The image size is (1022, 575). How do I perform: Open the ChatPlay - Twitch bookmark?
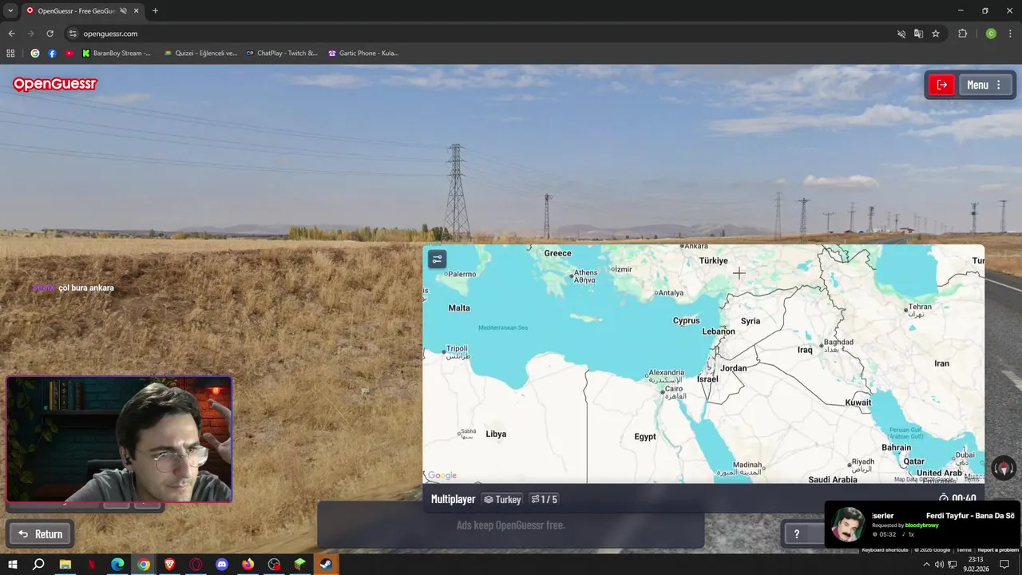click(x=282, y=54)
